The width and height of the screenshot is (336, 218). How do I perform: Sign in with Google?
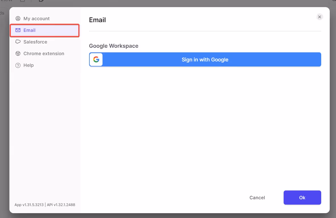point(205,59)
